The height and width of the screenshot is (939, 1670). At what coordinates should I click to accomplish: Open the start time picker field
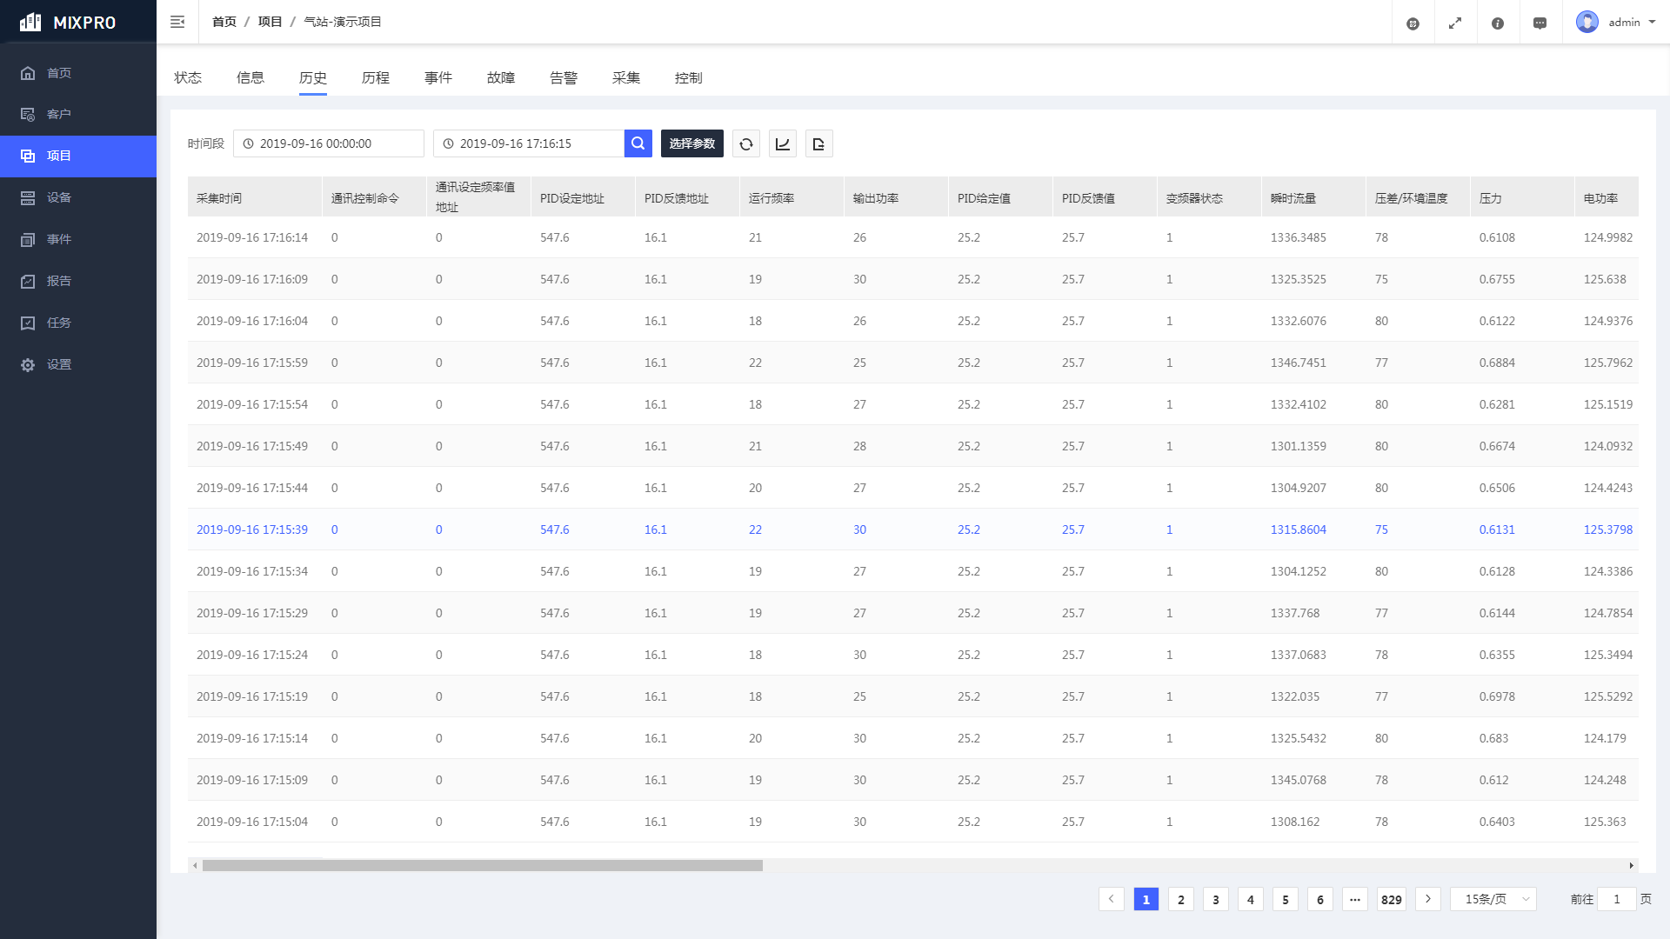tap(329, 143)
